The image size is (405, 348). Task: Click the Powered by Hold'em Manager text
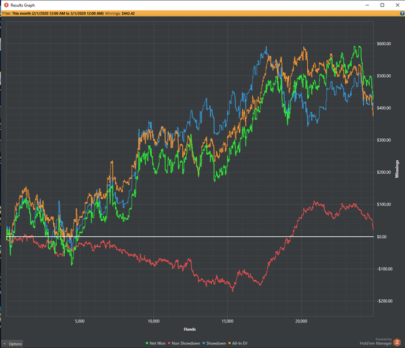(x=376, y=342)
